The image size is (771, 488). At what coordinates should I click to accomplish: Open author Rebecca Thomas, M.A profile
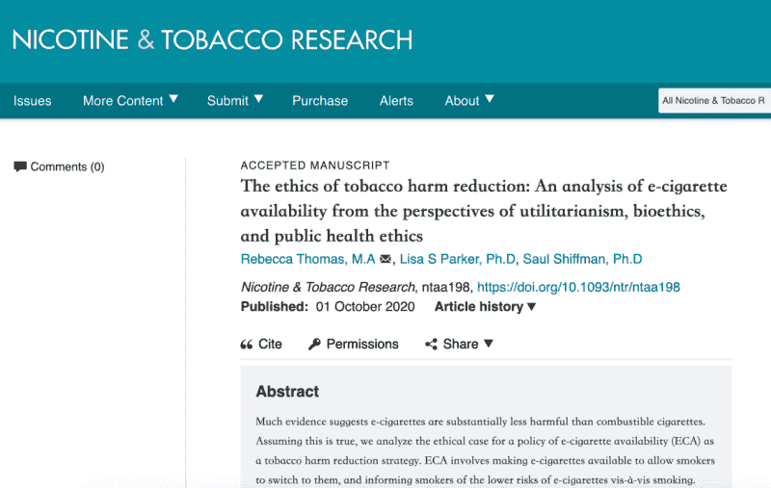[x=307, y=259]
